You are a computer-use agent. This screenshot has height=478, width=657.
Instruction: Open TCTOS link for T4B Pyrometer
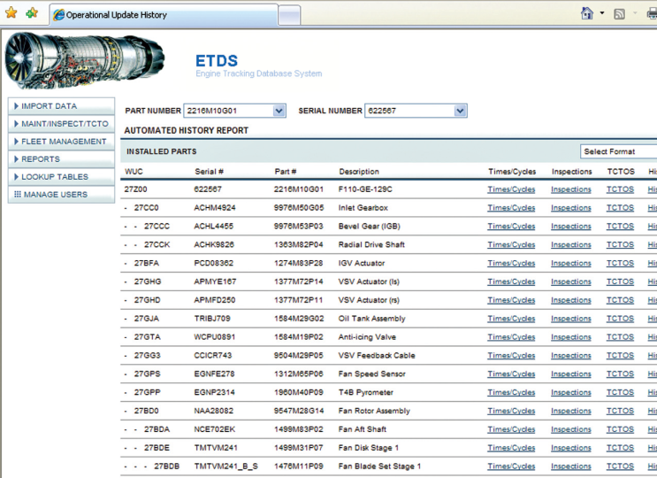(620, 392)
